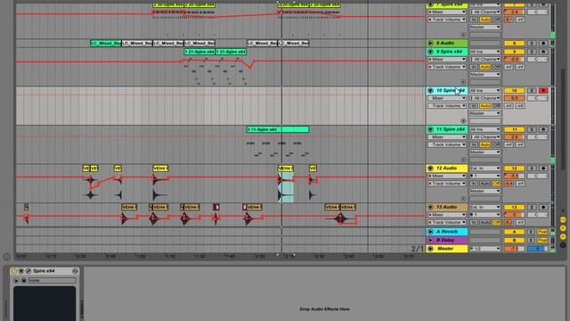Toggle track activator 9 on 9 Spire x64

514,52
